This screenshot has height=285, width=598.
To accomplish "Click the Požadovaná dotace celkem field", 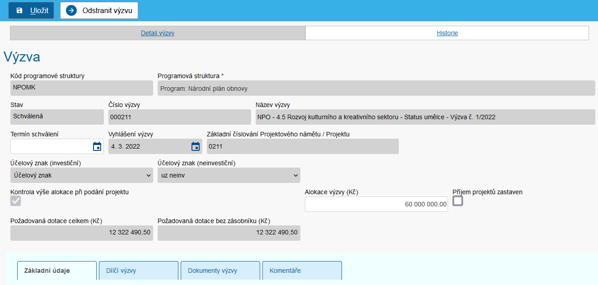I will (81, 233).
